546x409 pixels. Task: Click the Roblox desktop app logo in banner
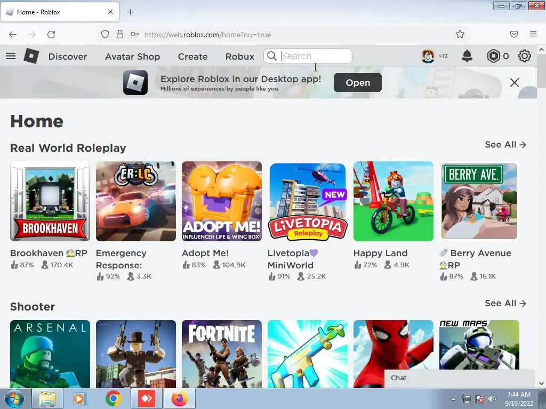135,83
